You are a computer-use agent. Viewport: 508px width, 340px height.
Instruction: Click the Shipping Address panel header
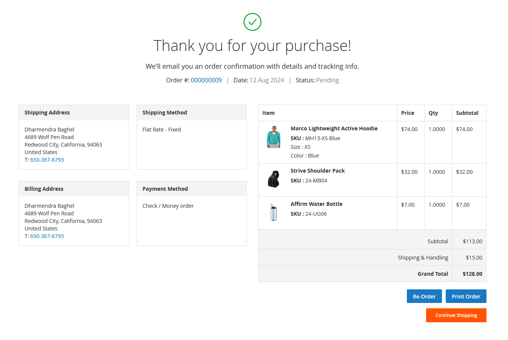click(x=47, y=113)
